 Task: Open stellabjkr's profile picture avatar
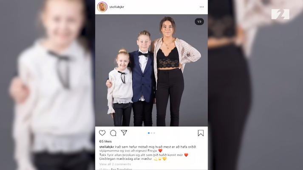[102, 7]
